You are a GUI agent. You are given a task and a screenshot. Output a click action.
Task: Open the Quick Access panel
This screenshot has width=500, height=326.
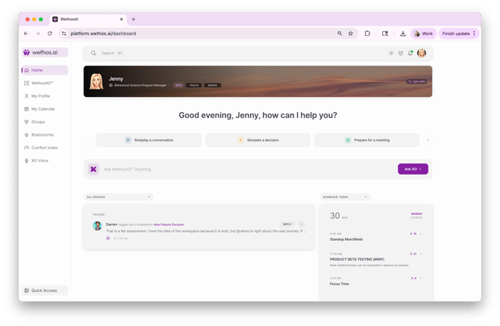pyautogui.click(x=45, y=290)
